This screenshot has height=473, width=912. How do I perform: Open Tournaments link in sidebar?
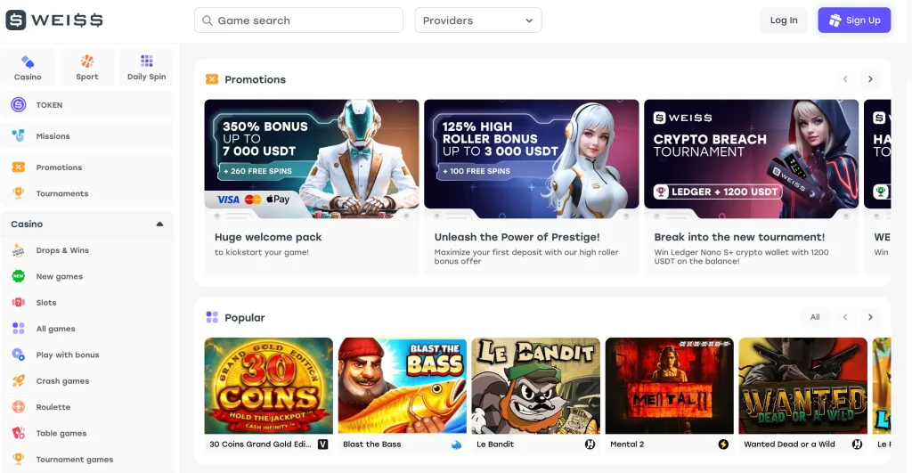87,193
